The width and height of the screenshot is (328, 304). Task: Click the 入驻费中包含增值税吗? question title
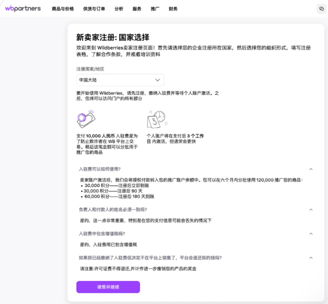(102, 234)
